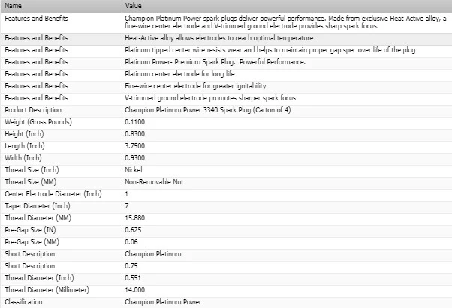This screenshot has height=308, width=452.
Task: Click the Pre-Gap Size (MM) value 0.06
Action: (131, 242)
